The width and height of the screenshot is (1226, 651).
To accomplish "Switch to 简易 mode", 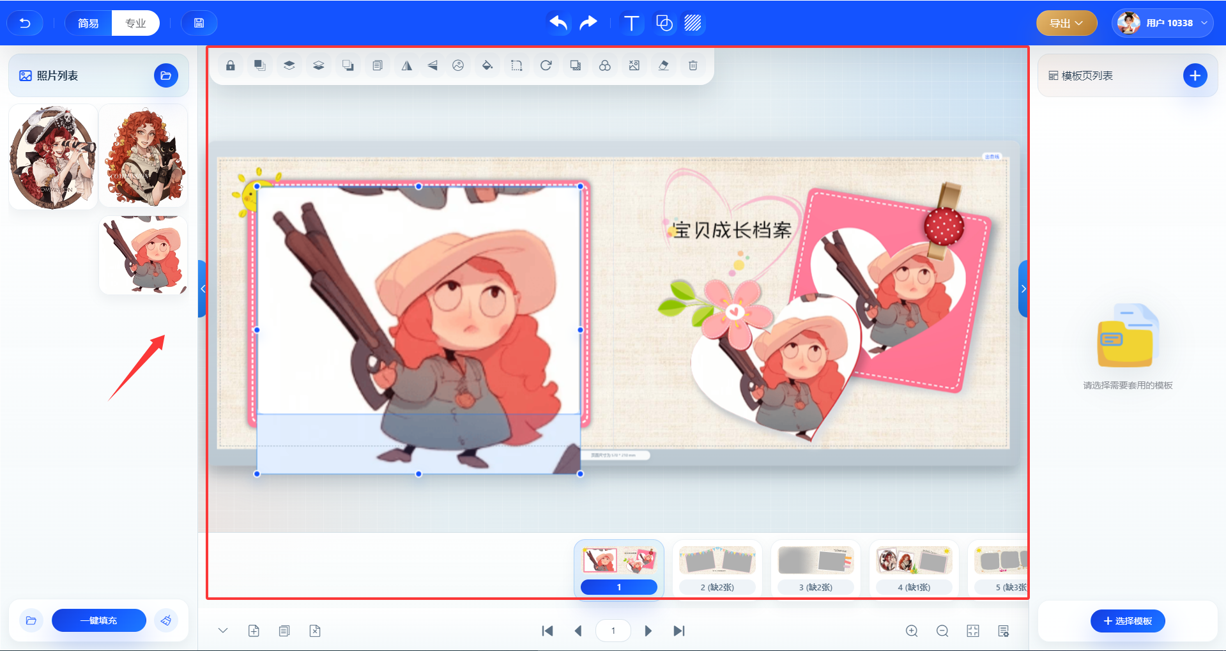I will pos(88,24).
